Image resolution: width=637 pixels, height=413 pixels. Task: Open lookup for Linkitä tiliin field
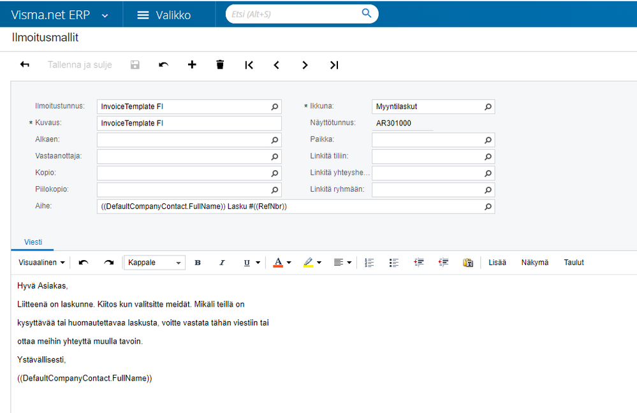(488, 157)
